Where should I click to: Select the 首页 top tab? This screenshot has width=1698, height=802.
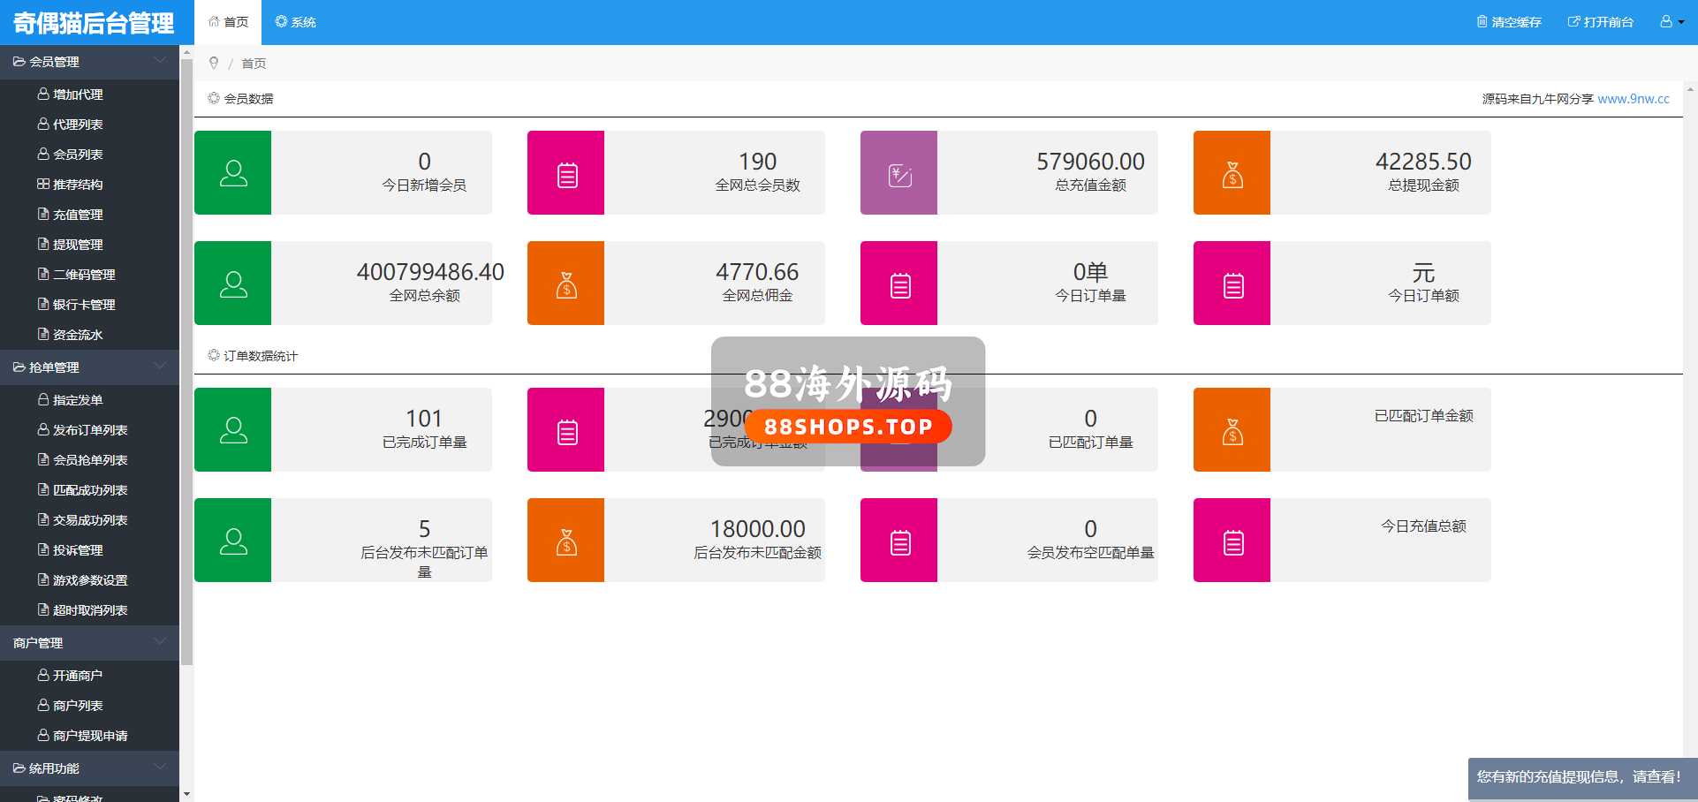[x=228, y=22]
